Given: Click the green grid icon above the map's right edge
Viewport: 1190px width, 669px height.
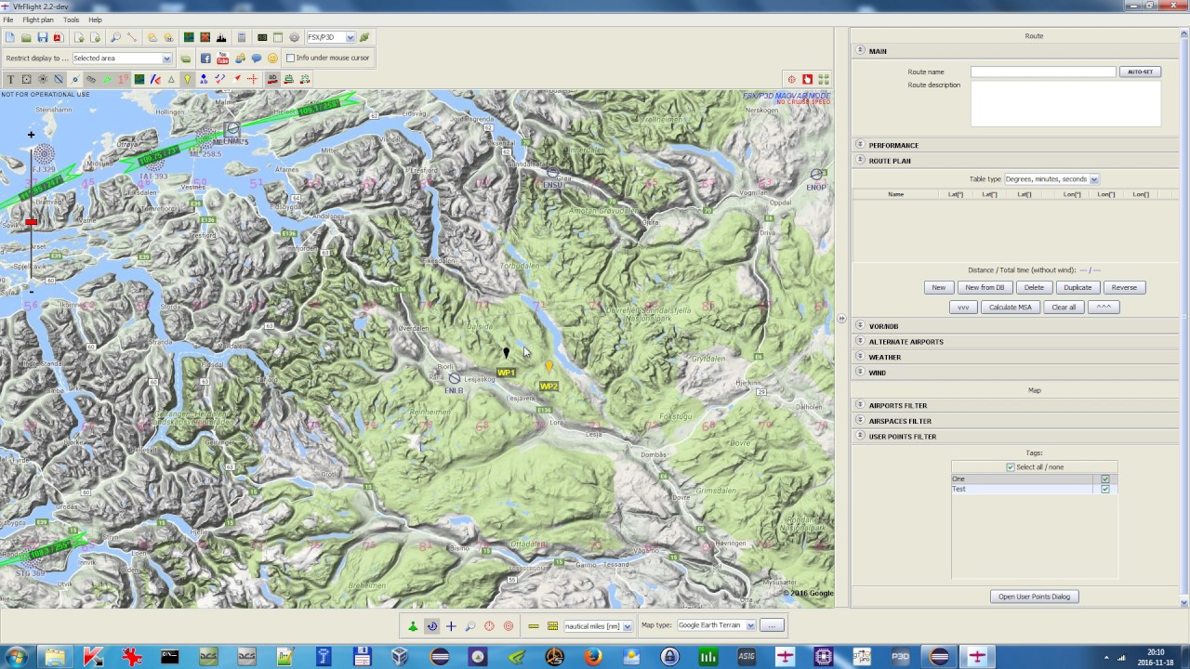Looking at the screenshot, I should pos(823,79).
